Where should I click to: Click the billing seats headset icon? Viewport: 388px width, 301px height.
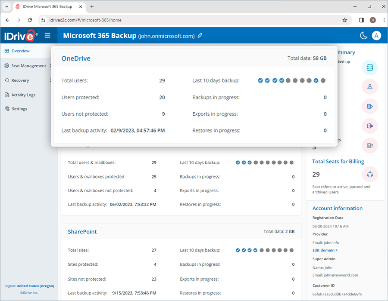coord(369,174)
